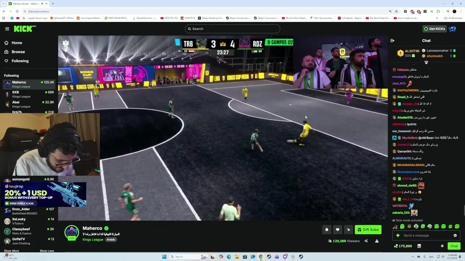
Task: Click the sparkle subscribe icon button
Action: click(348, 229)
